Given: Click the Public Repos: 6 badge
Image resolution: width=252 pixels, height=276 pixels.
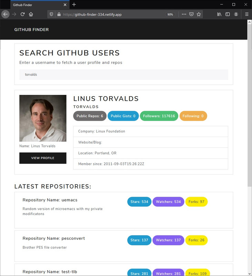Looking at the screenshot, I should pyautogui.click(x=90, y=116).
